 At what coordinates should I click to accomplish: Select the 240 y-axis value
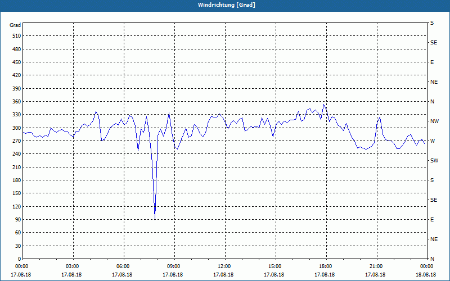click(x=17, y=154)
